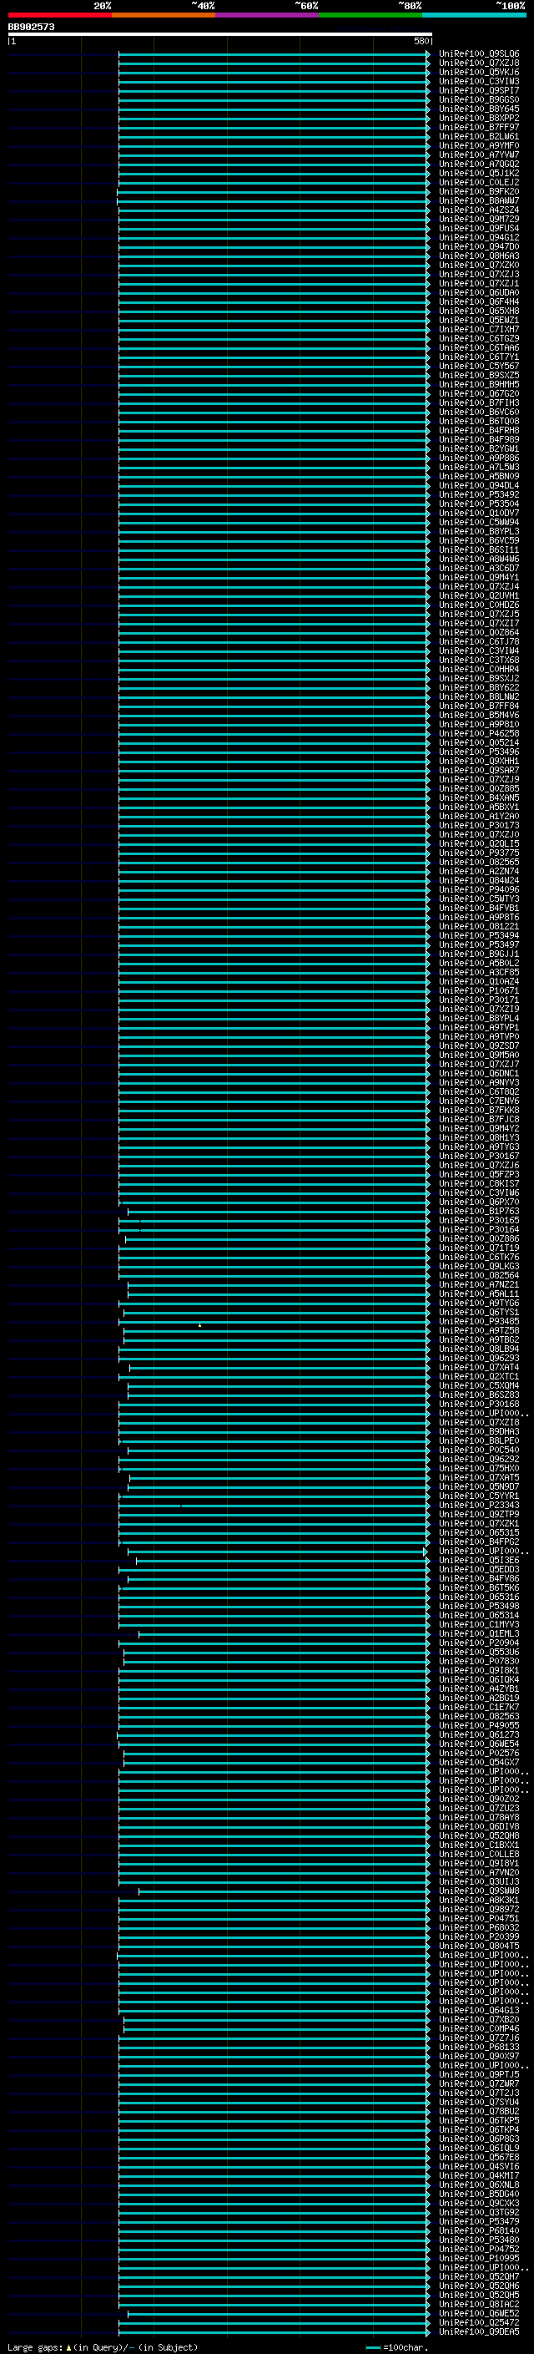Click the orange ~40% identity legend segment
534x2354 pixels.
pyautogui.click(x=164, y=15)
